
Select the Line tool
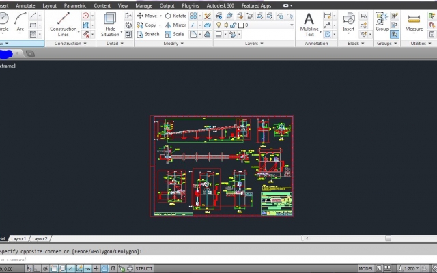[x=33, y=16]
